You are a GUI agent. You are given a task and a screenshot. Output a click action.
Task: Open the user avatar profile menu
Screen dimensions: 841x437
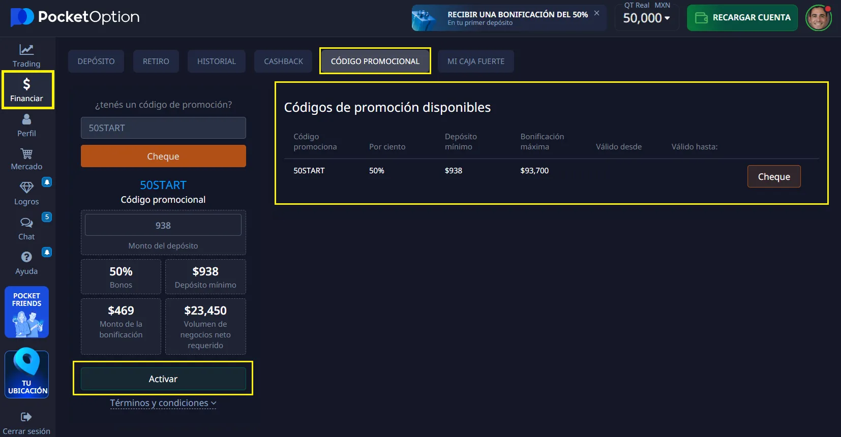point(819,18)
